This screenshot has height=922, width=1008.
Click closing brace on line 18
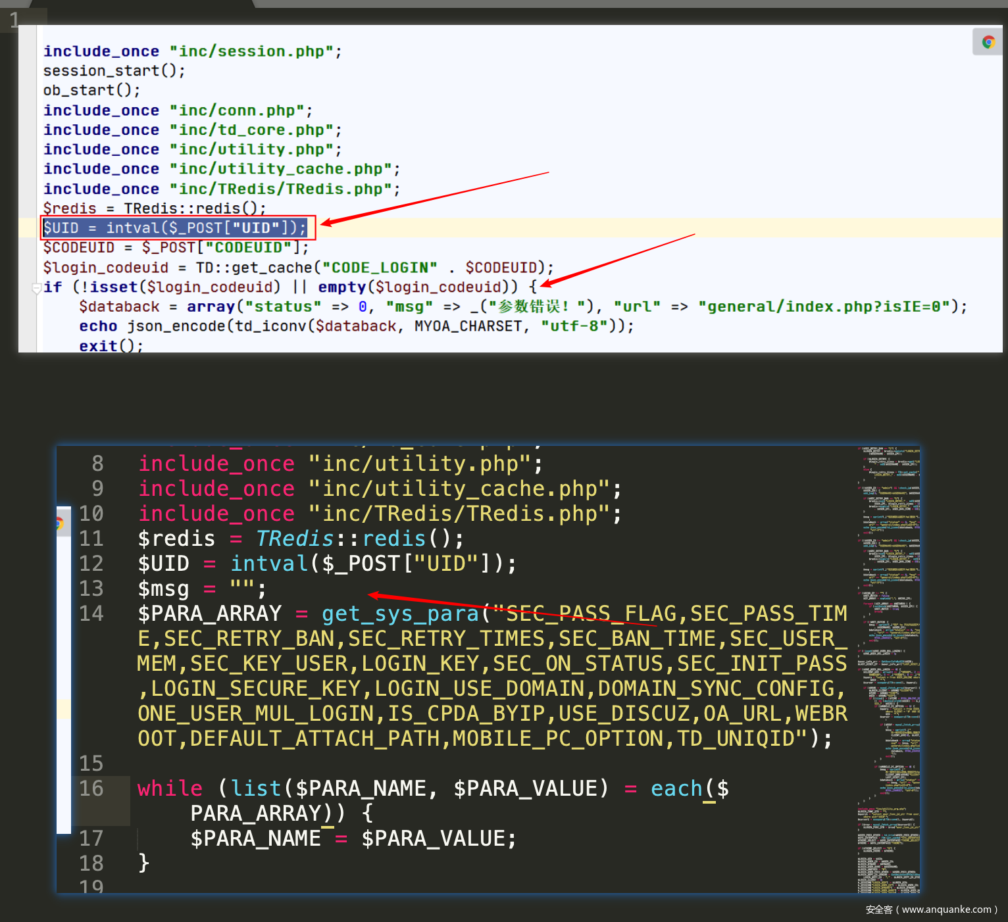143,863
